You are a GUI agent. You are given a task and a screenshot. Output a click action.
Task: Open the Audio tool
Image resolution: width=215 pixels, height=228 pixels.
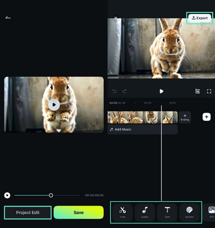pyautogui.click(x=145, y=212)
